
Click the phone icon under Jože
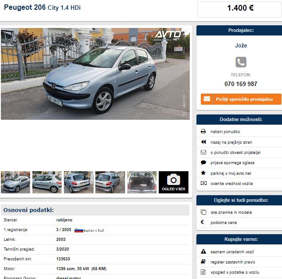point(241,62)
